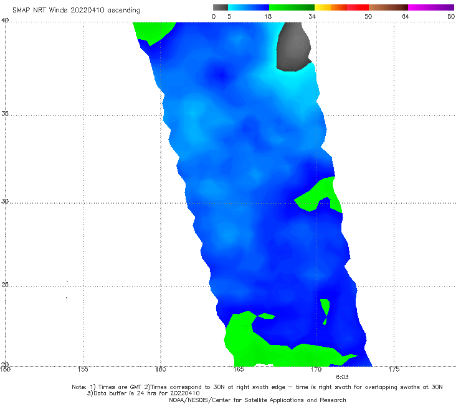Click the longitude label '155'
This screenshot has width=461, height=404.
[x=83, y=369]
